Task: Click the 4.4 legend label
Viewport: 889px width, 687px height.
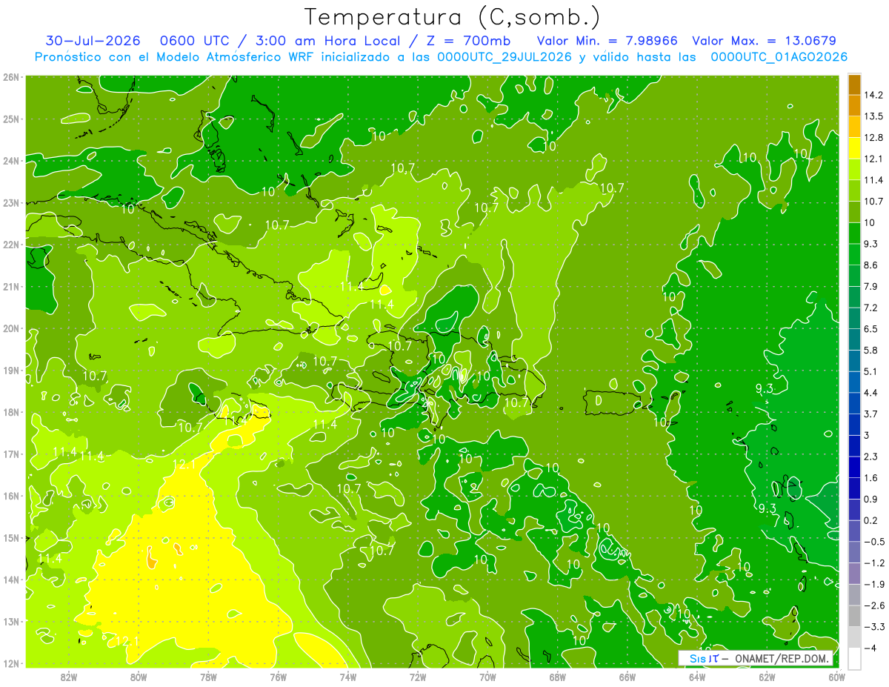Action: [870, 393]
